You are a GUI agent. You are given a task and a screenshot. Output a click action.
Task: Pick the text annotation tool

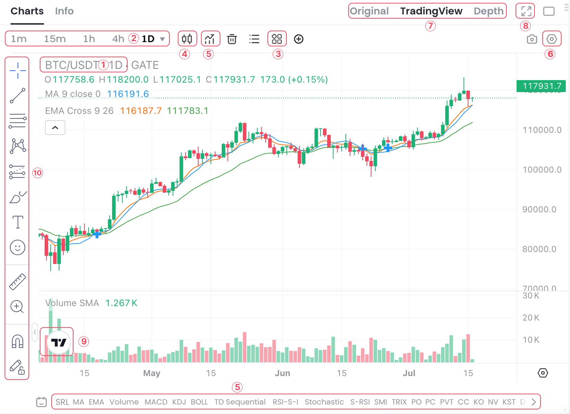18,222
